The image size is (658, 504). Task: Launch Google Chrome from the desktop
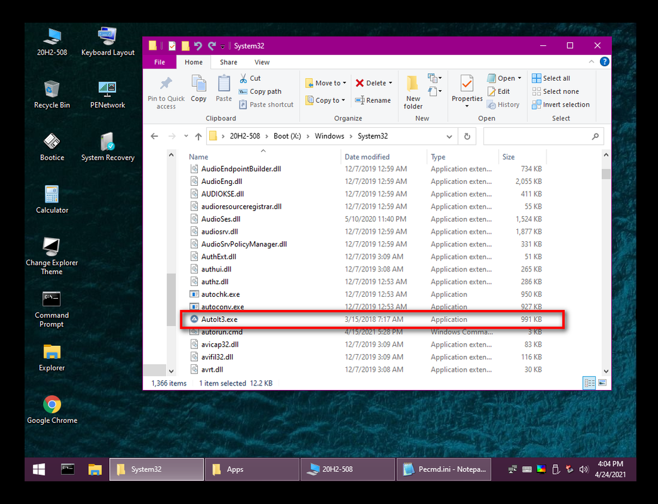[x=52, y=410]
